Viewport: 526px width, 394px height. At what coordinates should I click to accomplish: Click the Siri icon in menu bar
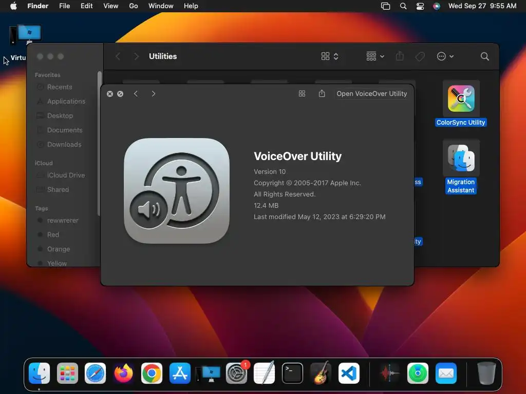pos(437,6)
